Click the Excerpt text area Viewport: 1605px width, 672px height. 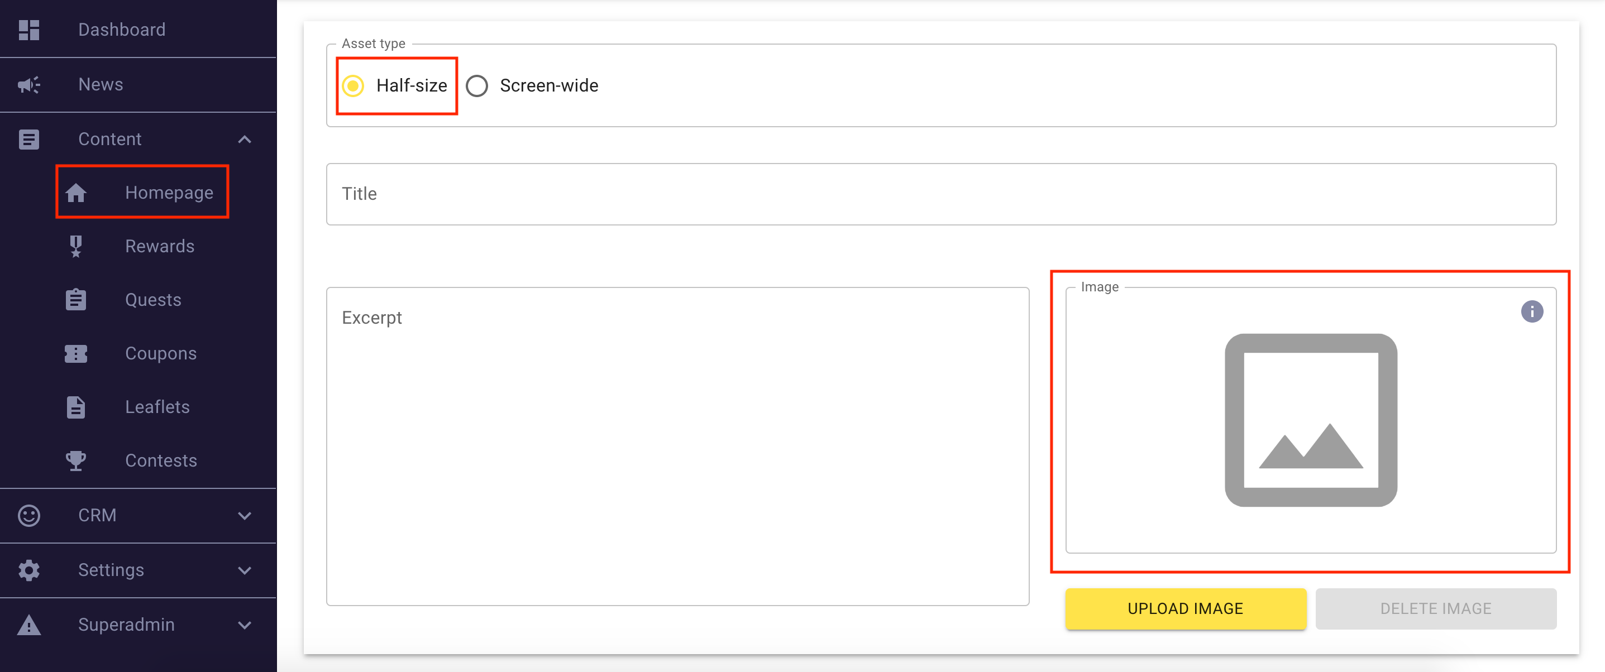point(677,445)
